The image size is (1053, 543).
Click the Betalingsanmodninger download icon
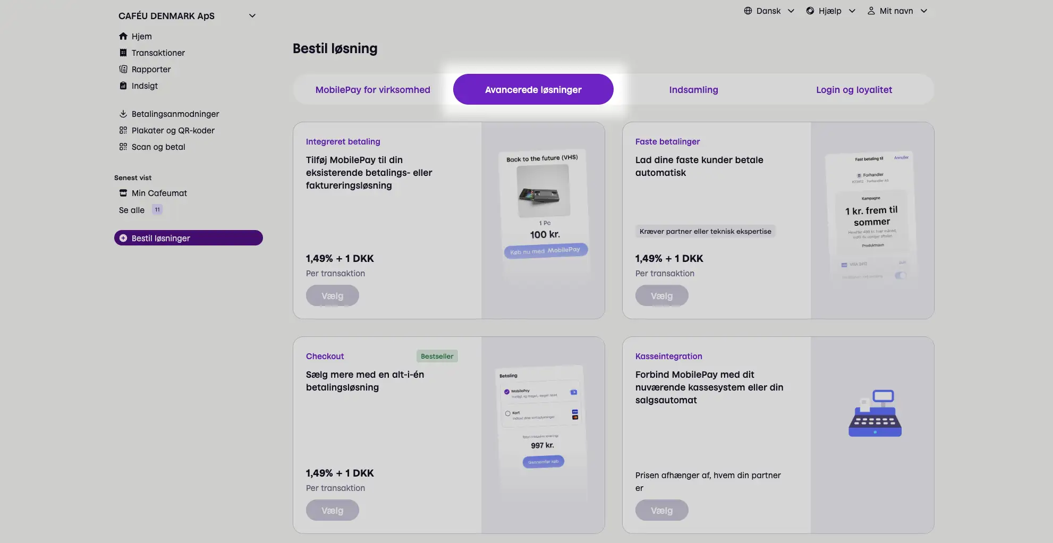click(123, 114)
